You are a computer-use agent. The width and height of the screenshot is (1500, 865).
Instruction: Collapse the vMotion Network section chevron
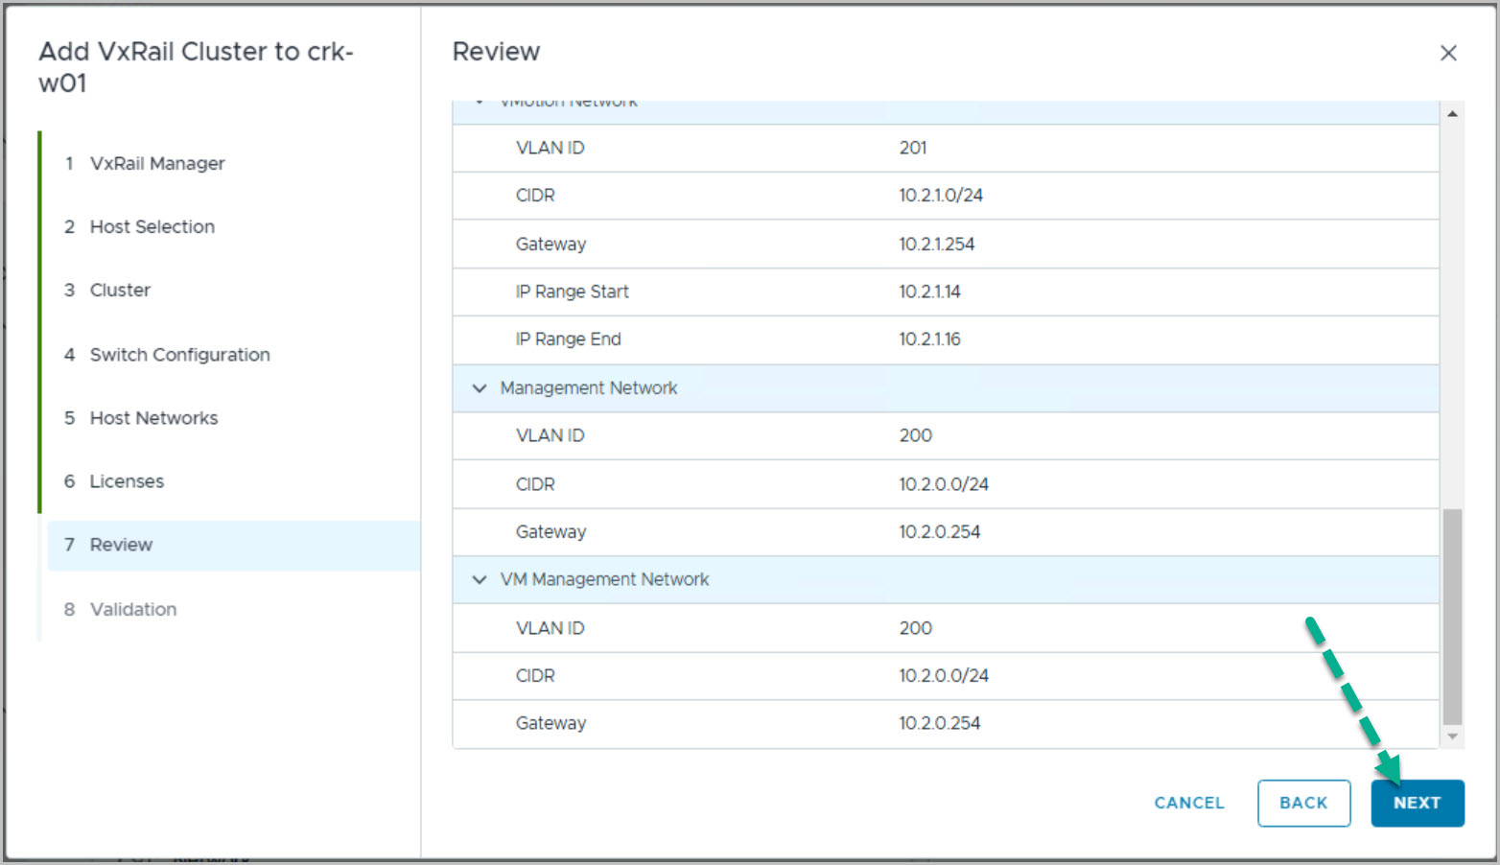click(480, 103)
